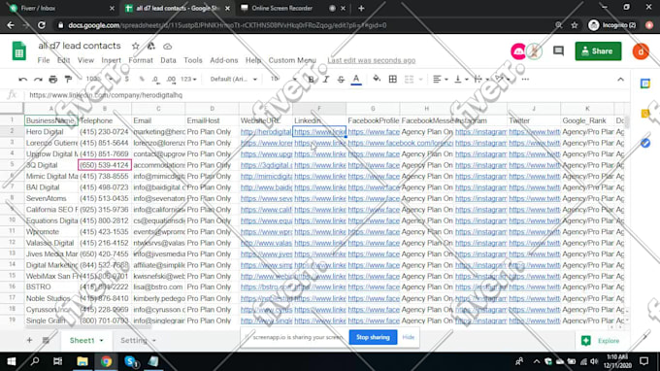Select the BusinessName header cell
The image size is (660, 371).
[51, 120]
